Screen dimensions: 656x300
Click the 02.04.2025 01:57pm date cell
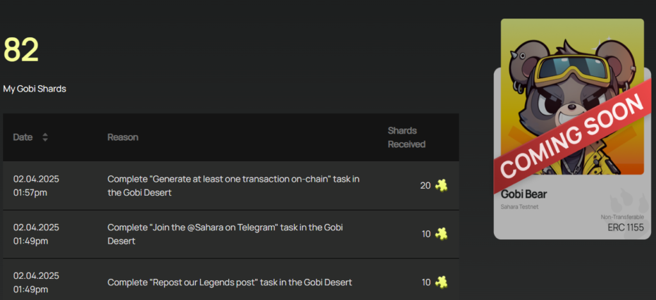point(36,186)
